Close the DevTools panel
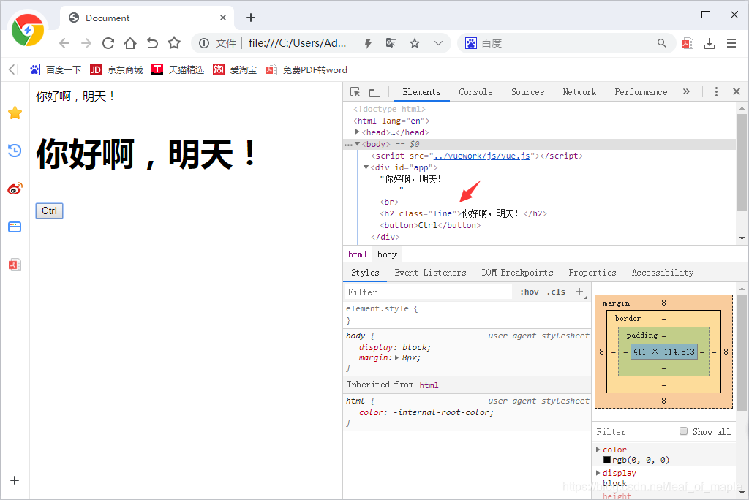Viewport: 749px width, 500px height. pos(737,91)
